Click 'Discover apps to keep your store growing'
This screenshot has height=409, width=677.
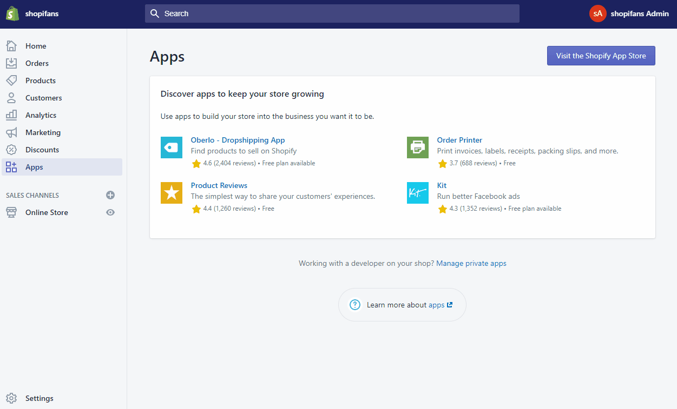click(x=242, y=94)
